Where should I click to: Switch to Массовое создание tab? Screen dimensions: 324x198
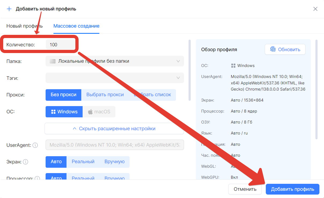76,26
